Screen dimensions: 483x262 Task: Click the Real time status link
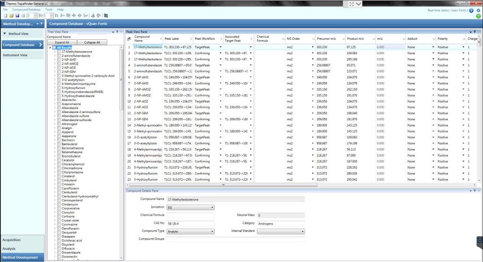coord(438,11)
